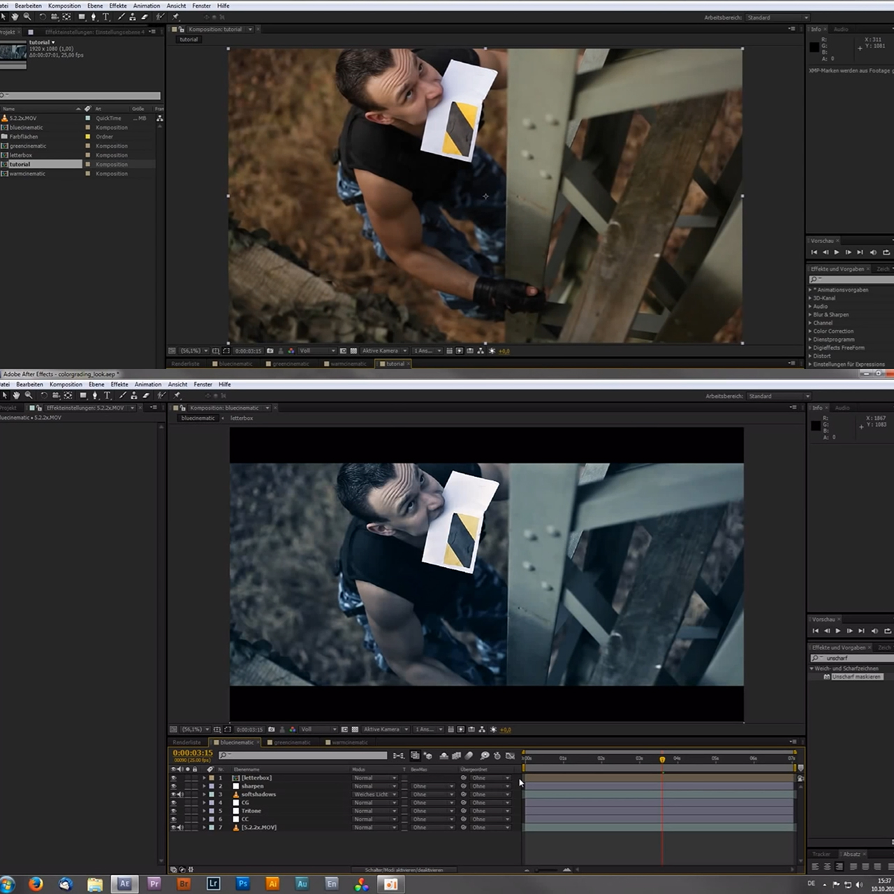Select 'Unscharf maskieren' effect in effects panel
894x894 pixels.
856,677
